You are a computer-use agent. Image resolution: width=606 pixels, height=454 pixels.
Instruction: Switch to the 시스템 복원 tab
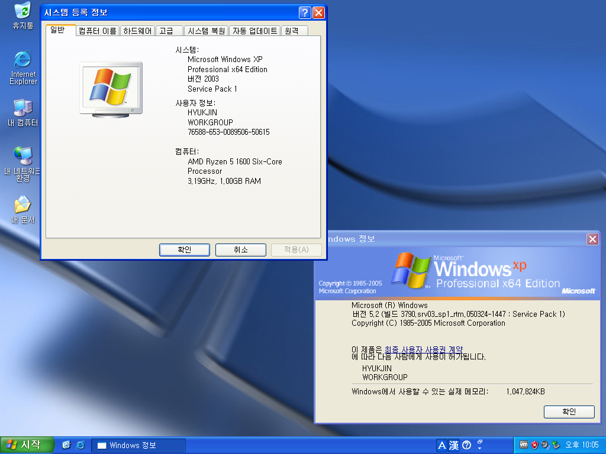coord(207,31)
